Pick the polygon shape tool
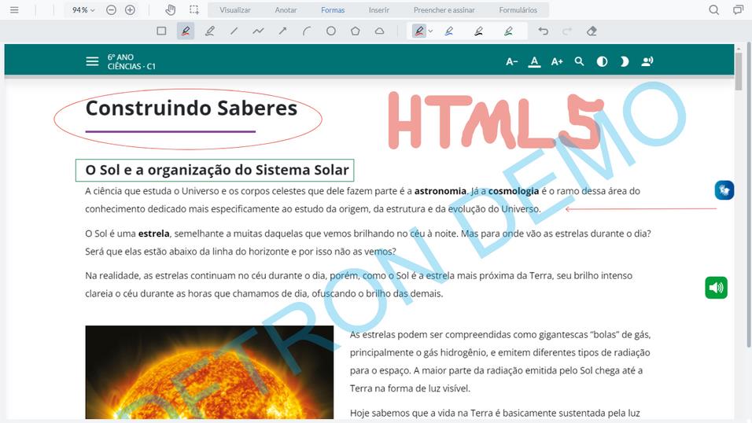The height and width of the screenshot is (423, 752). tap(356, 31)
